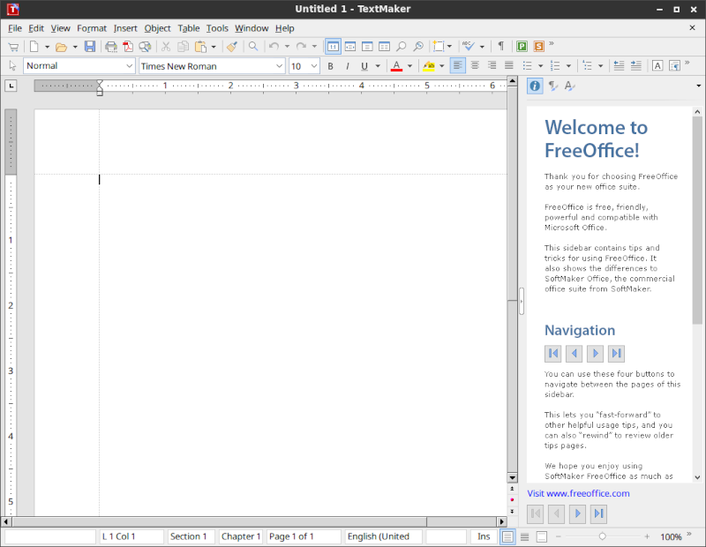
Task: Click the tab type selector left of the ruler
Action: click(x=11, y=86)
